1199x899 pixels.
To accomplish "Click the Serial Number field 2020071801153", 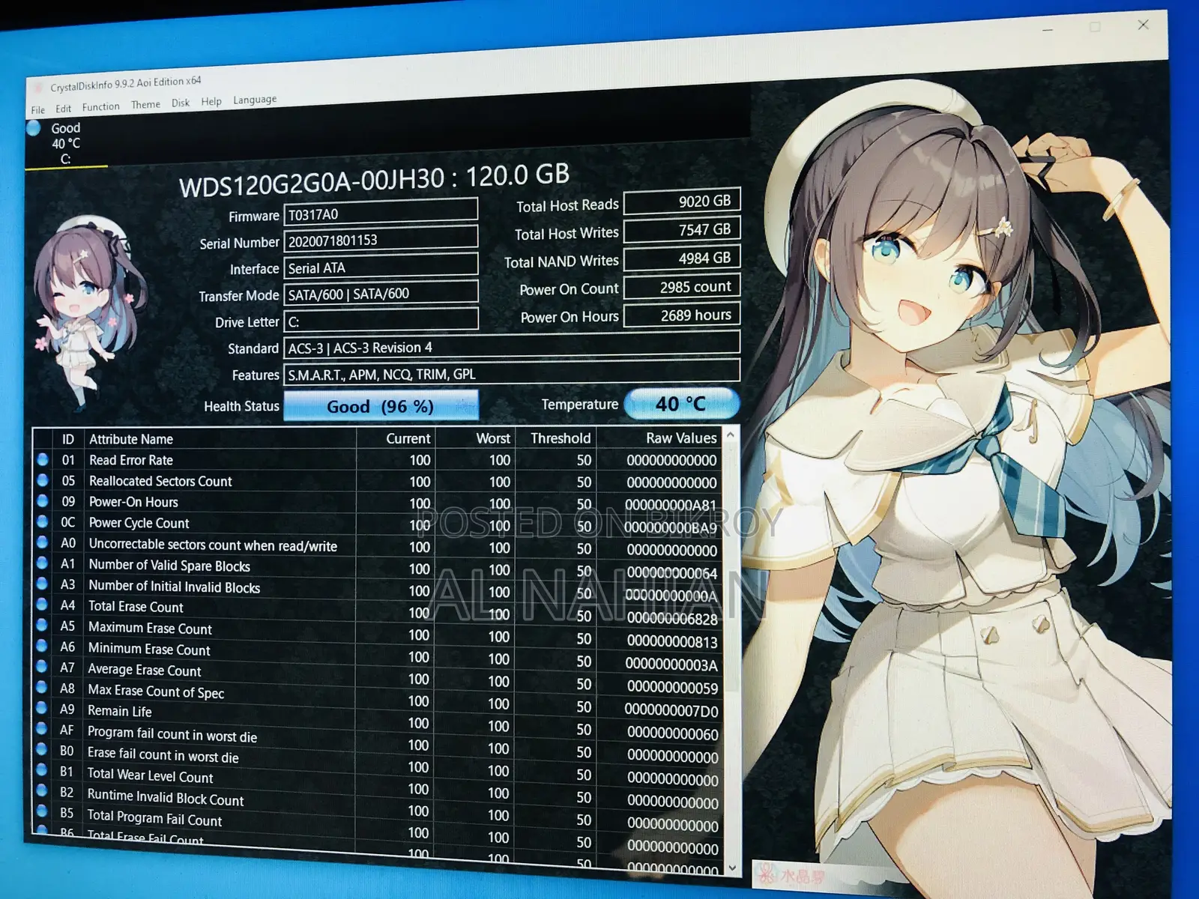I will (381, 240).
